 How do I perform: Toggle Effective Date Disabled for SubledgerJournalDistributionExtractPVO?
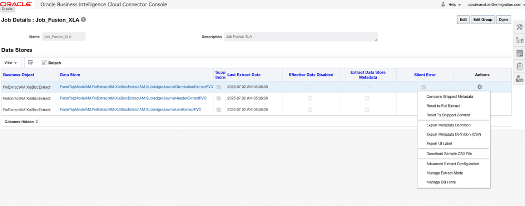310,87
